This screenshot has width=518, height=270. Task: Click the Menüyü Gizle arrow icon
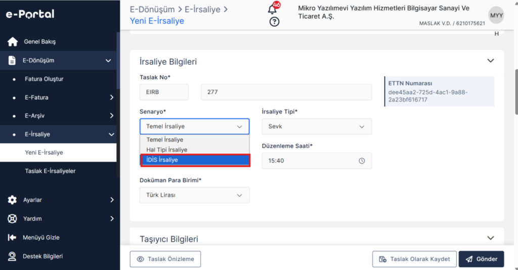pyautogui.click(x=12, y=238)
